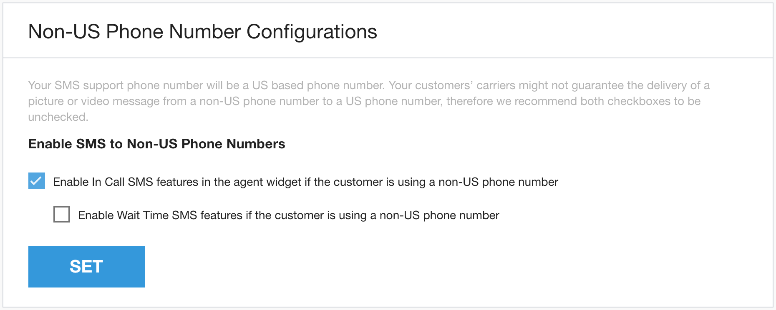
Task: Click the "Enable In Call SMS features" label
Action: [305, 182]
